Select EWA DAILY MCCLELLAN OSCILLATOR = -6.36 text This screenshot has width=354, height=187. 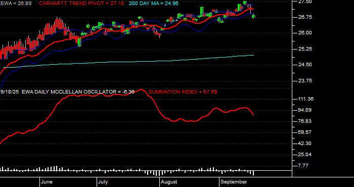coord(78,92)
